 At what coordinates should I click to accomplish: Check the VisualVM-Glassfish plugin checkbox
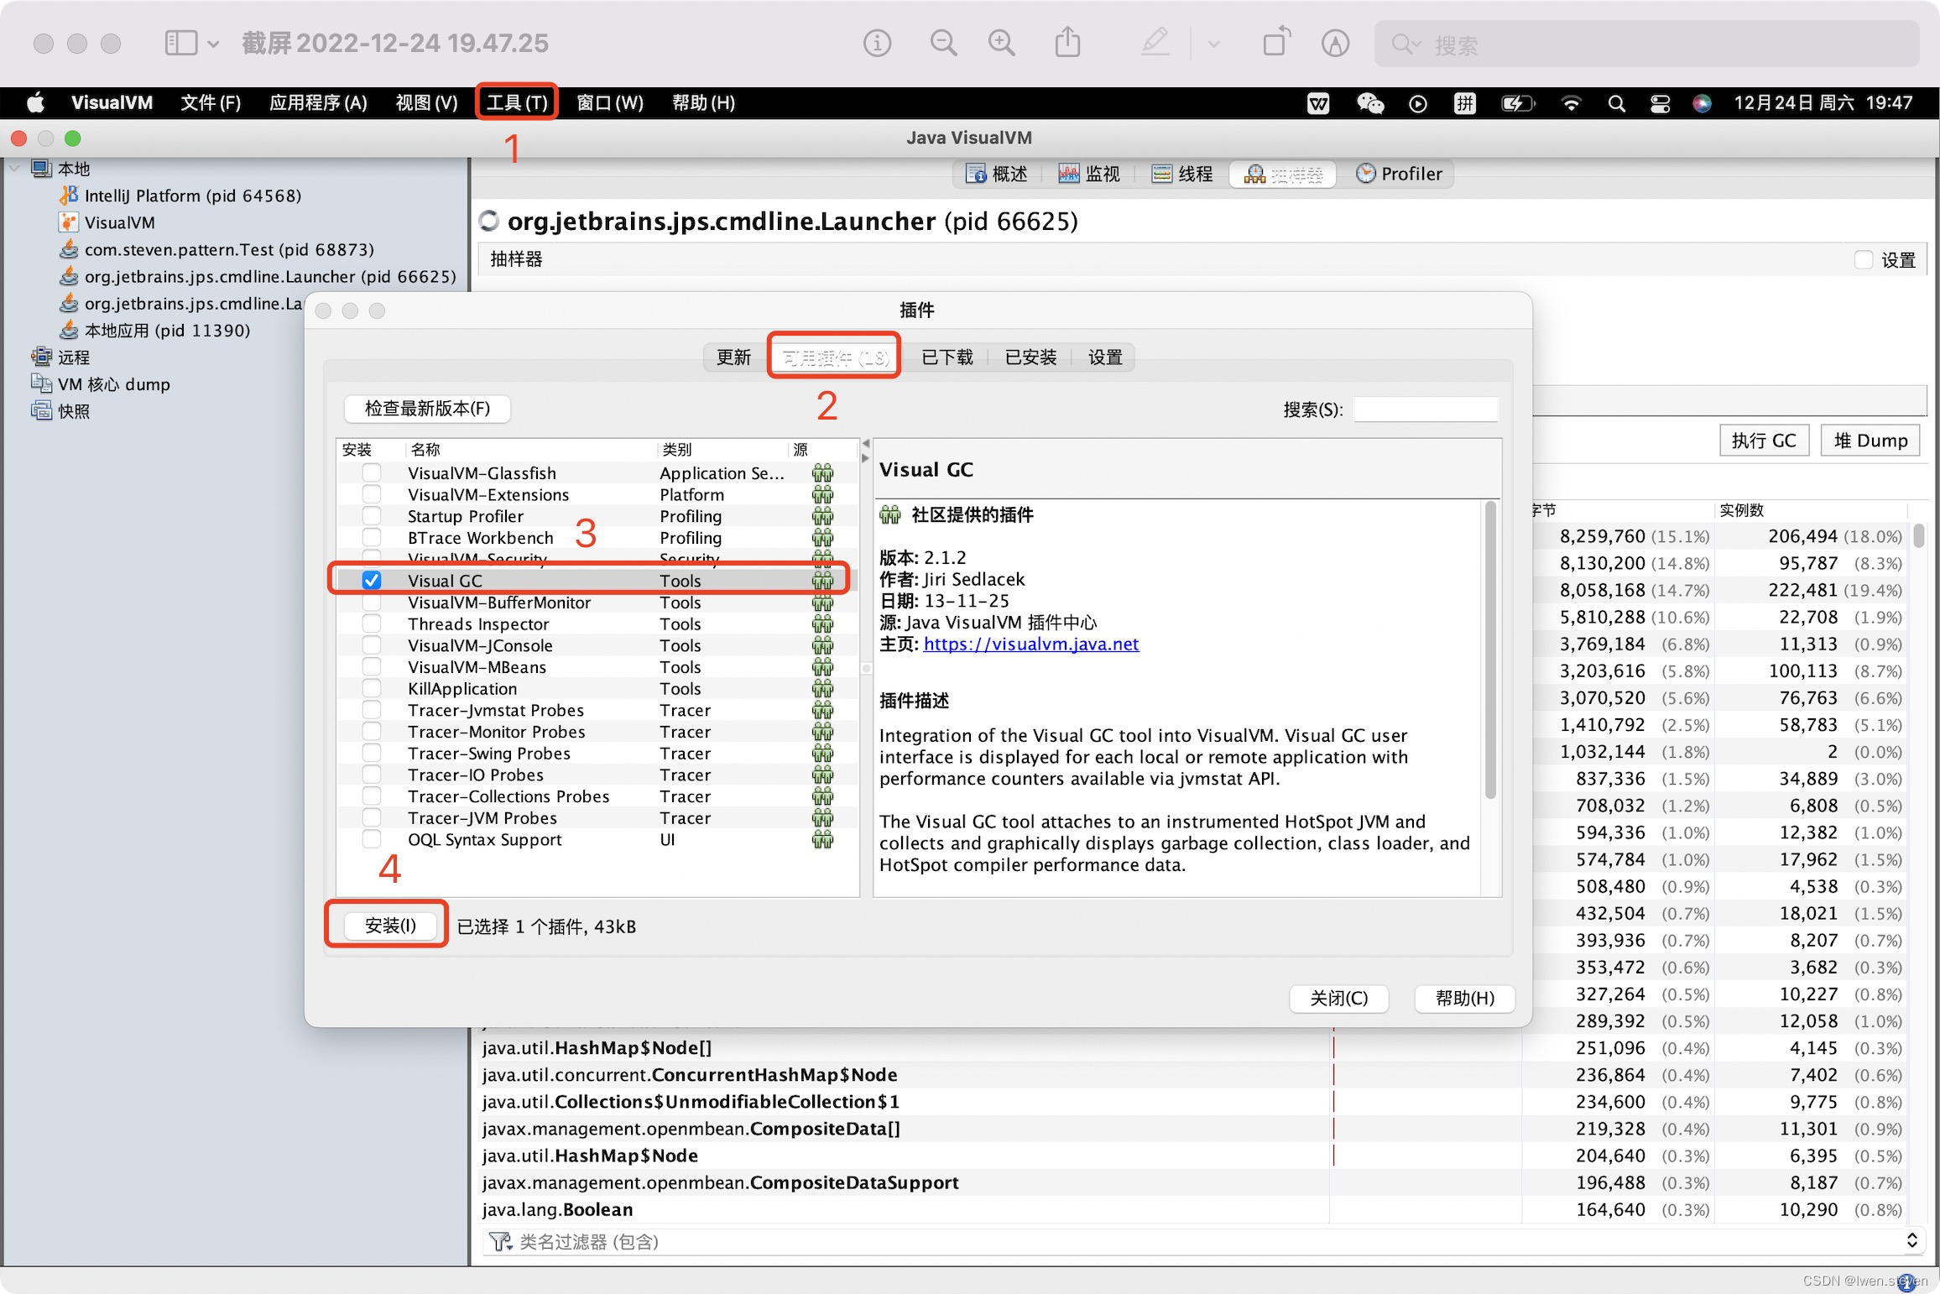pyautogui.click(x=372, y=473)
